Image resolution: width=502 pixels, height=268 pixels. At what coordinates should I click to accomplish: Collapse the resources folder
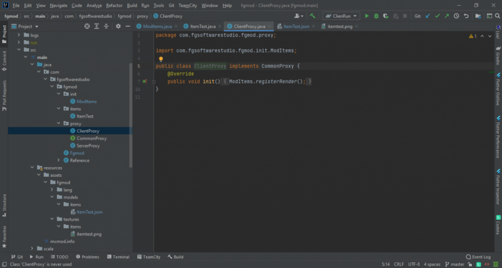[x=32, y=168]
